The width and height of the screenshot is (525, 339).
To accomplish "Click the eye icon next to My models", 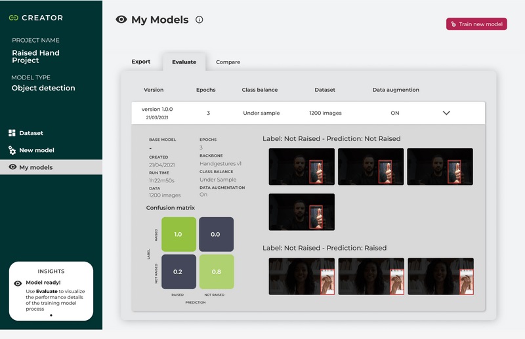I will (12, 167).
